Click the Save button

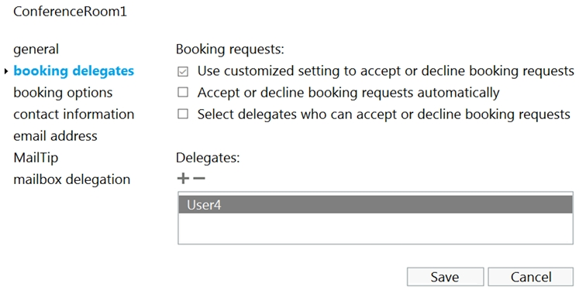click(446, 277)
